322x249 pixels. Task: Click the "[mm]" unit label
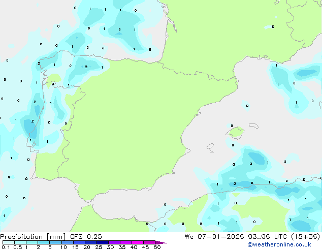[56, 237]
